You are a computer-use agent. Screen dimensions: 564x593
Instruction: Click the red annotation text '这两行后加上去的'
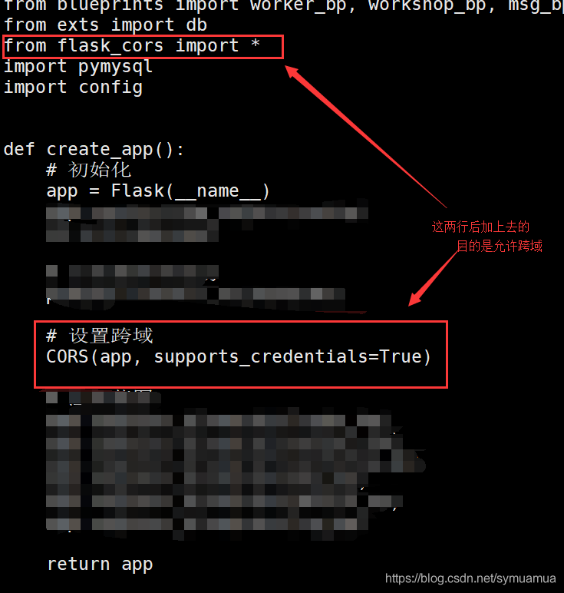coord(480,227)
